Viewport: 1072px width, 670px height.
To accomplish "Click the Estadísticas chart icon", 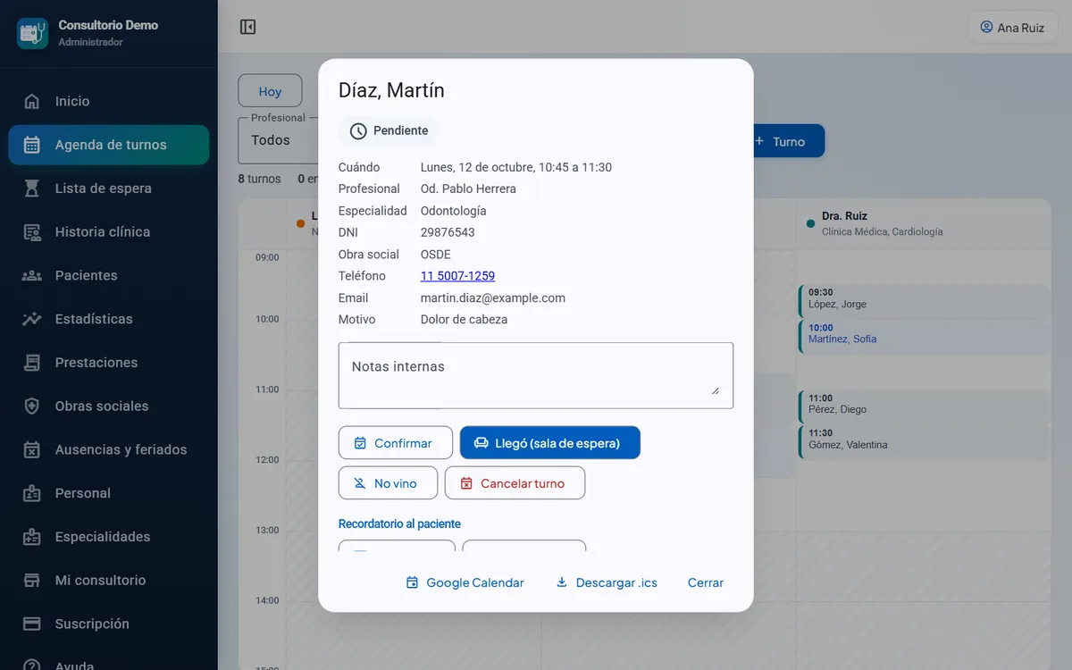I will pos(32,319).
